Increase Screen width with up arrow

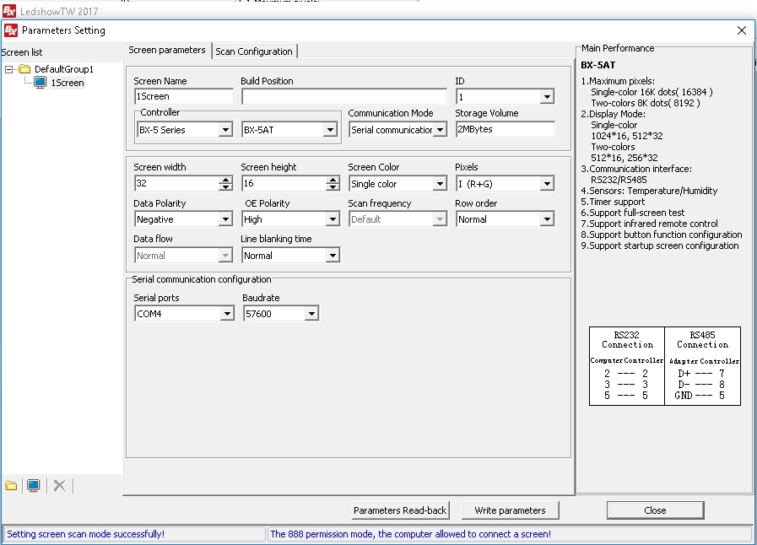[x=225, y=180]
